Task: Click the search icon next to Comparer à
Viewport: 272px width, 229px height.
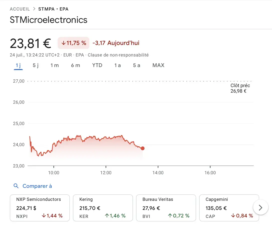Action: [x=16, y=186]
